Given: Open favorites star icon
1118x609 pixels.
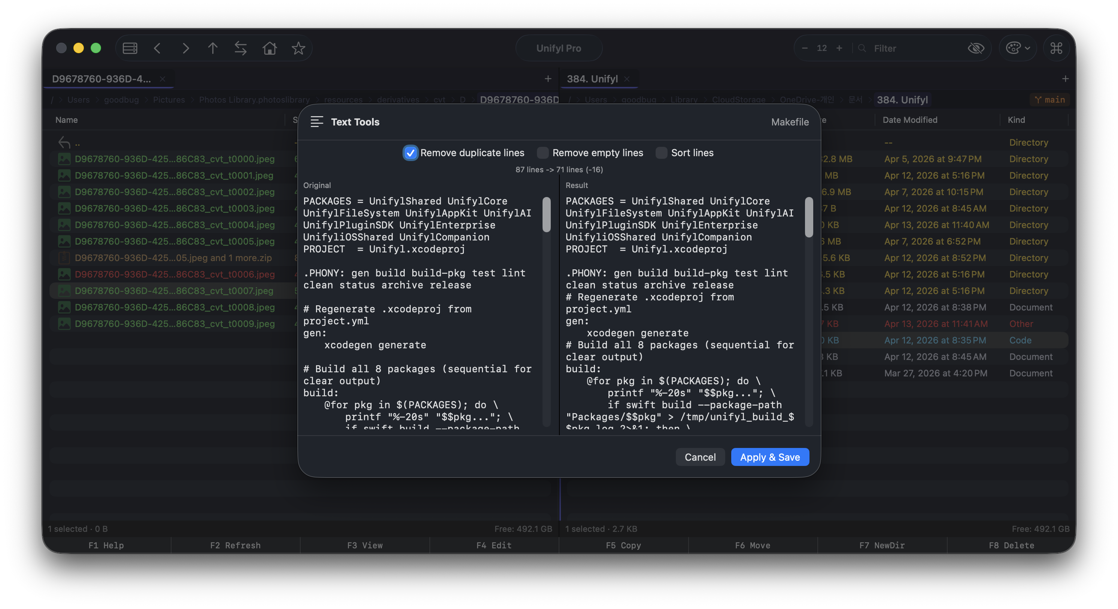Looking at the screenshot, I should pyautogui.click(x=298, y=48).
